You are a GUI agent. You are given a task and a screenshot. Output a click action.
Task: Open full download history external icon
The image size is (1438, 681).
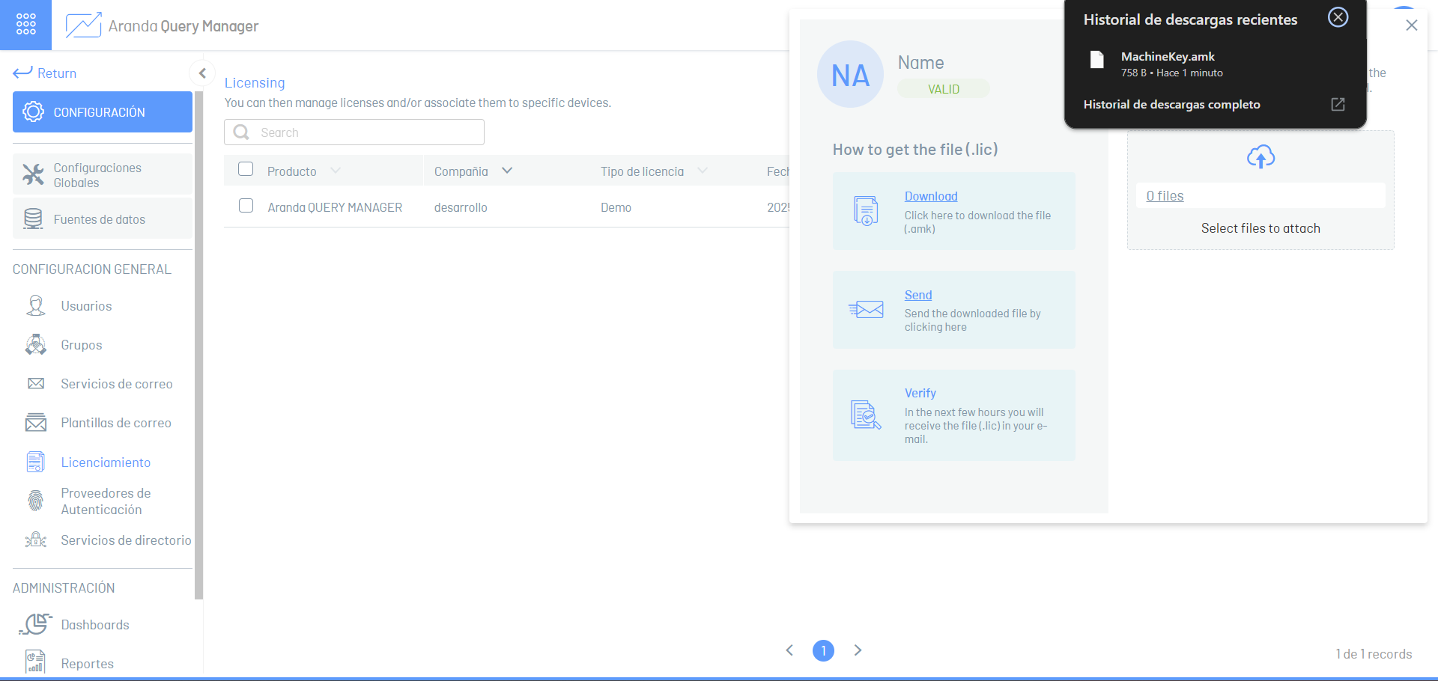tap(1338, 104)
